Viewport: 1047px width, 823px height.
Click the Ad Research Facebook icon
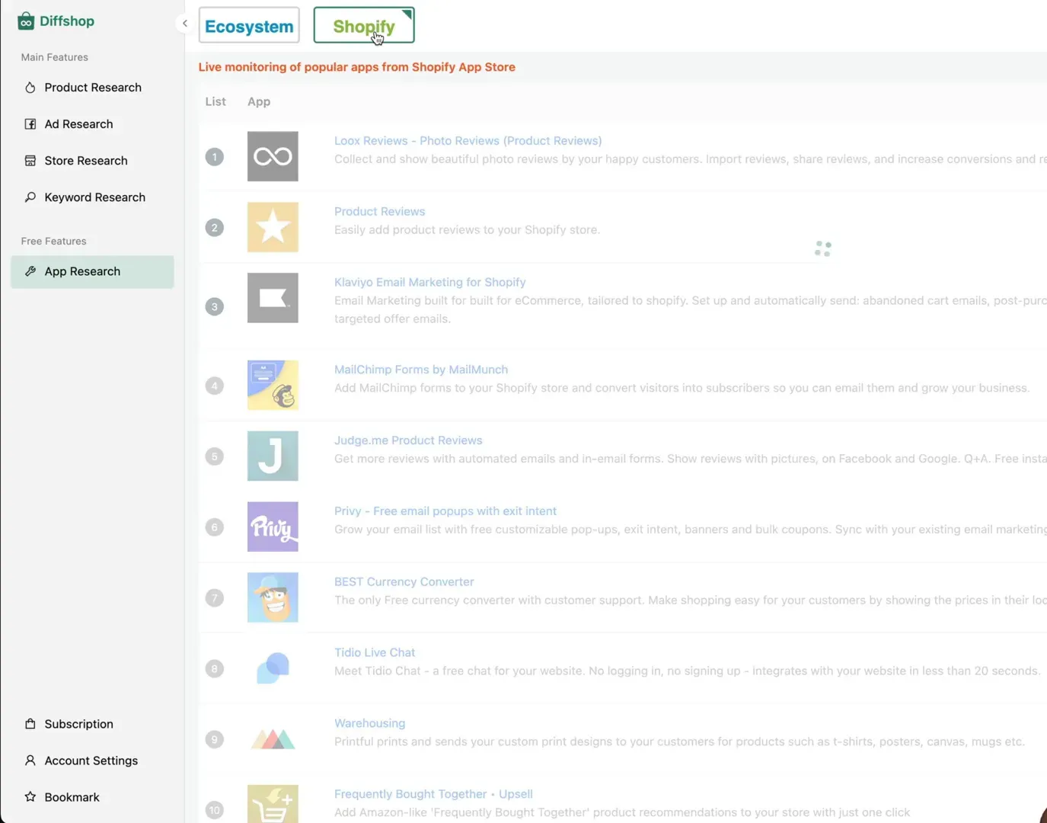click(x=30, y=124)
